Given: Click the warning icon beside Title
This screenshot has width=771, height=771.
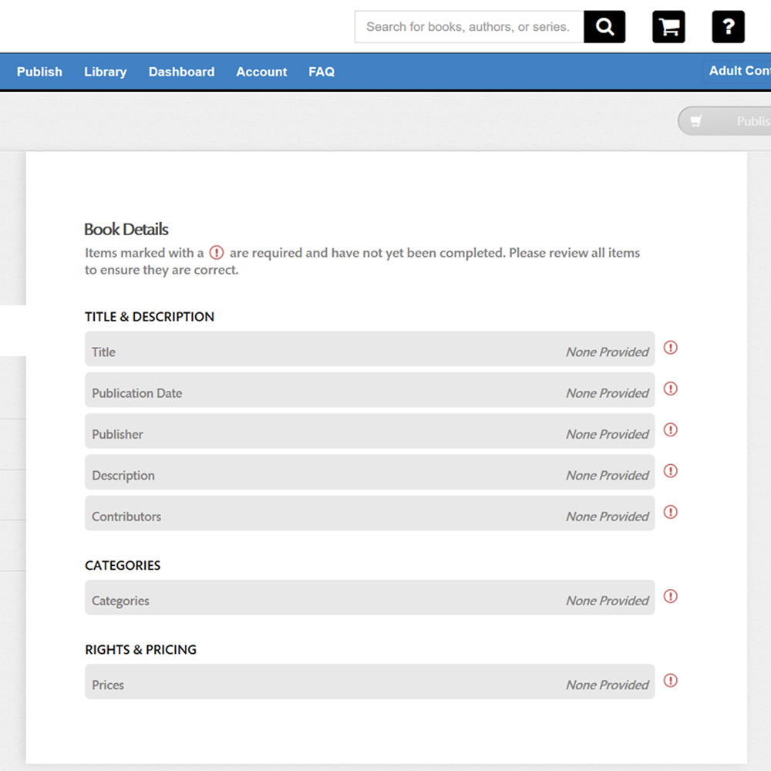Looking at the screenshot, I should tap(671, 348).
